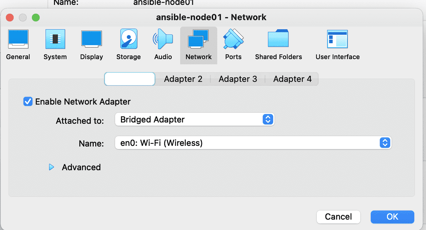
Task: Confirm settings with the OK button
Action: tap(393, 217)
